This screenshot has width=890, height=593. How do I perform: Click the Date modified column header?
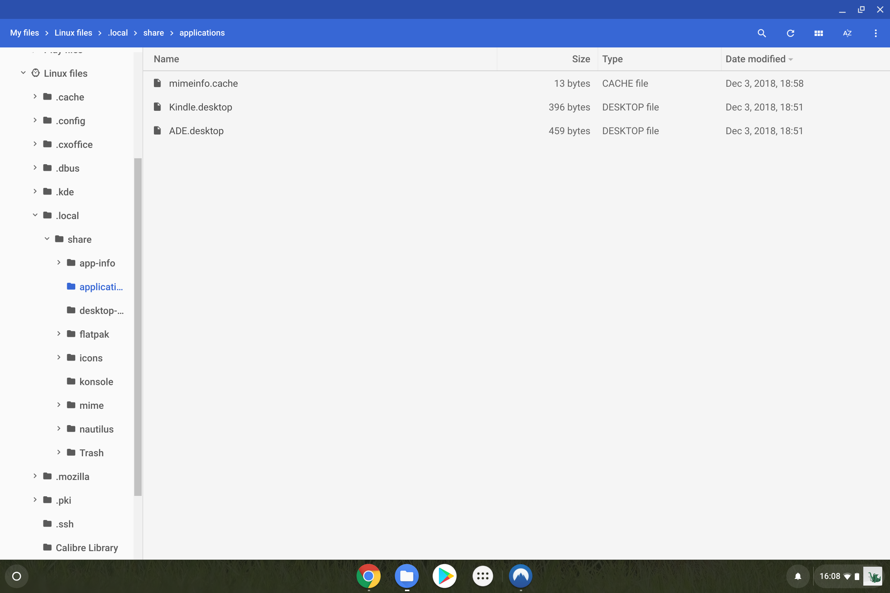(x=755, y=59)
